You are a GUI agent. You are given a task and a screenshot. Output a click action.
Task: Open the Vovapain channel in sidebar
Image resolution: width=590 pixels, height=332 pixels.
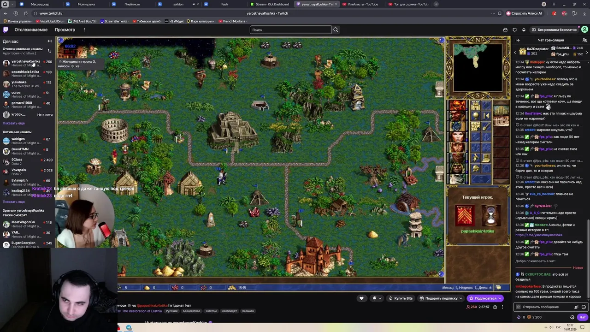[x=27, y=172]
